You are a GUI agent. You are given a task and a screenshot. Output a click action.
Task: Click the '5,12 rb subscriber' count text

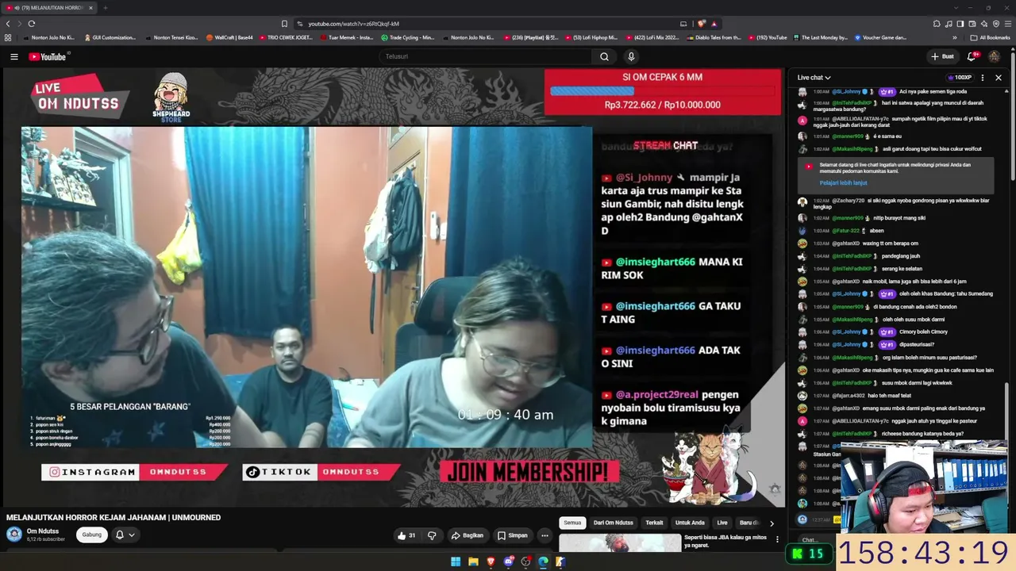point(46,539)
